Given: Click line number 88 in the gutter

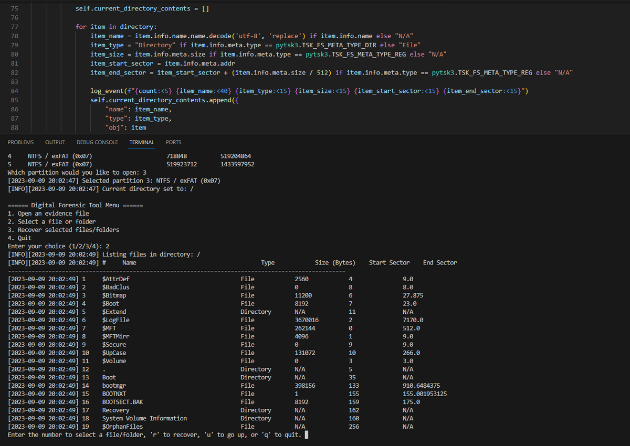Looking at the screenshot, I should coord(14,127).
